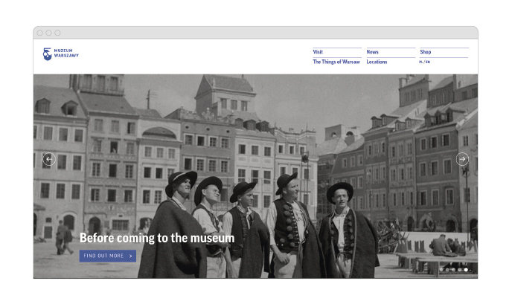Click the chevron inside Find Out More
This screenshot has height=304, width=512.
[x=131, y=256]
